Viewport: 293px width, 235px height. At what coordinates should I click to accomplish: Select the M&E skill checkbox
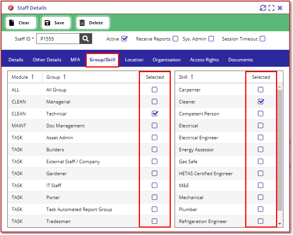pyautogui.click(x=261, y=186)
